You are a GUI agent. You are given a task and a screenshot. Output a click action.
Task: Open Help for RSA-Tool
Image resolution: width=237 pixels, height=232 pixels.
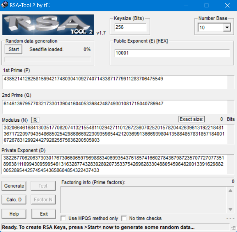click(x=14, y=214)
